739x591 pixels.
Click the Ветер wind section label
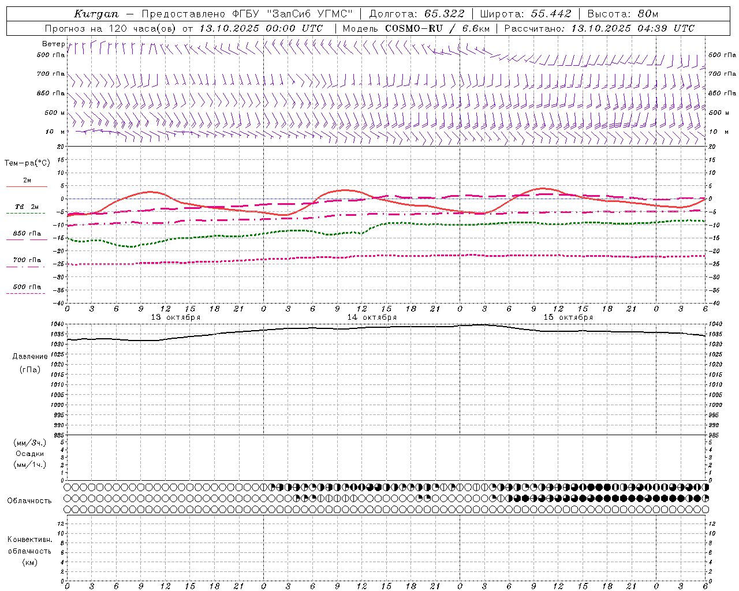53,44
